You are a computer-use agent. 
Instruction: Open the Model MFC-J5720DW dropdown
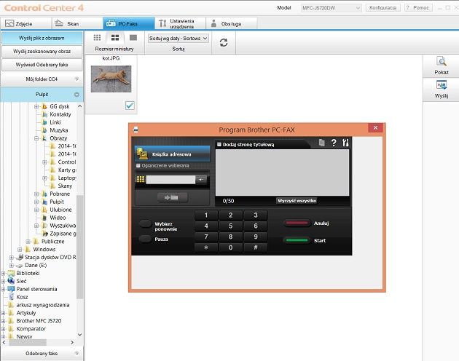coord(331,8)
